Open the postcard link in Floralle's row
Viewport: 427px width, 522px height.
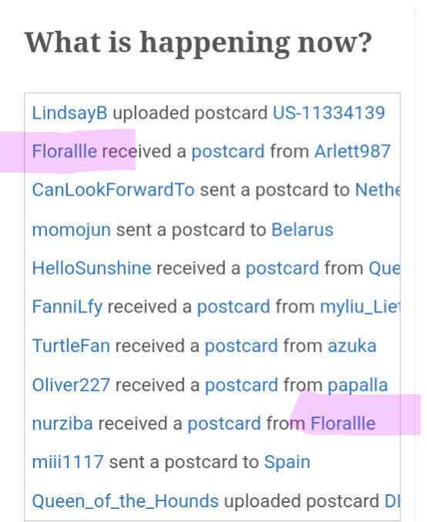click(x=228, y=152)
